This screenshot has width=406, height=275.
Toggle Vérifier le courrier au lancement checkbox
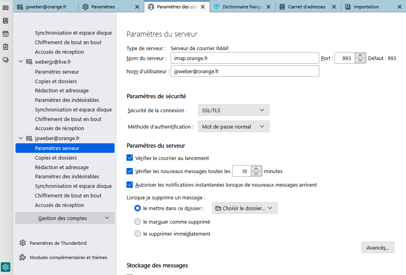click(x=130, y=158)
